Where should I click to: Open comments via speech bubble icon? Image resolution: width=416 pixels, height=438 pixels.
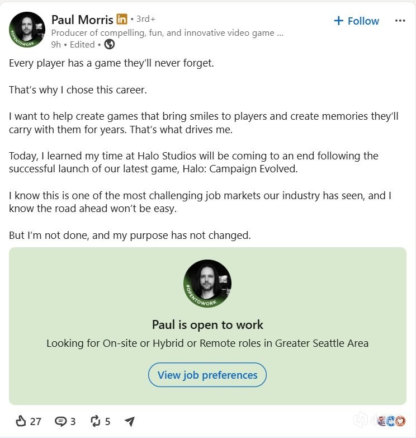click(60, 421)
